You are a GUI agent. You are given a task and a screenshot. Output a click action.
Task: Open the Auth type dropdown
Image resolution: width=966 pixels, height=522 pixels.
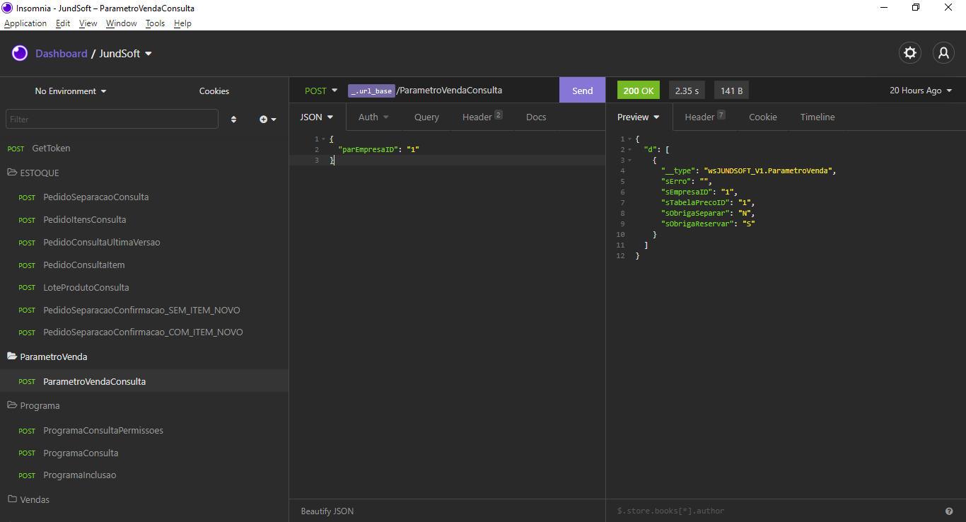tap(373, 117)
